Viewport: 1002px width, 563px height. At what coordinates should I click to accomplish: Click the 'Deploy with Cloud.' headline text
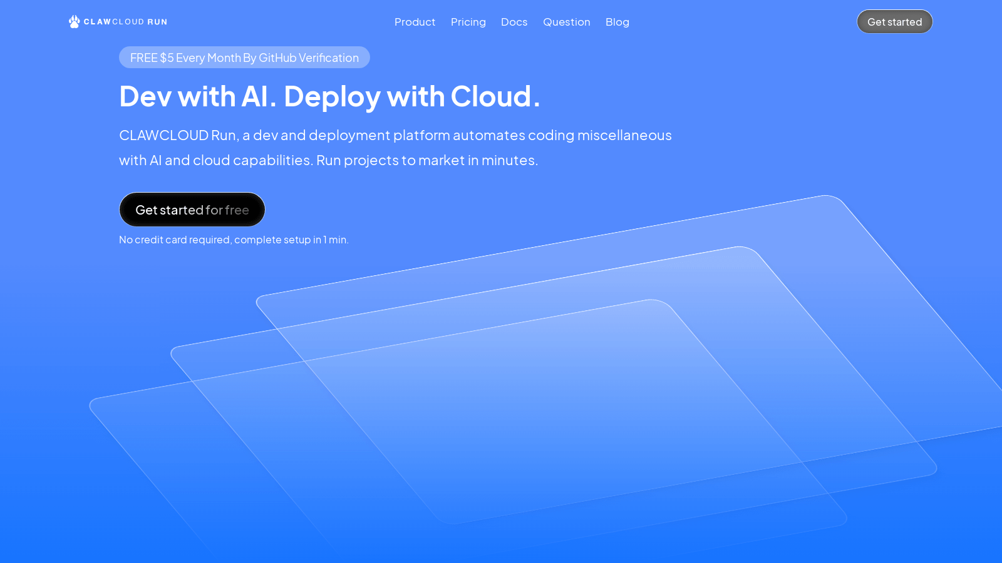pyautogui.click(x=412, y=97)
